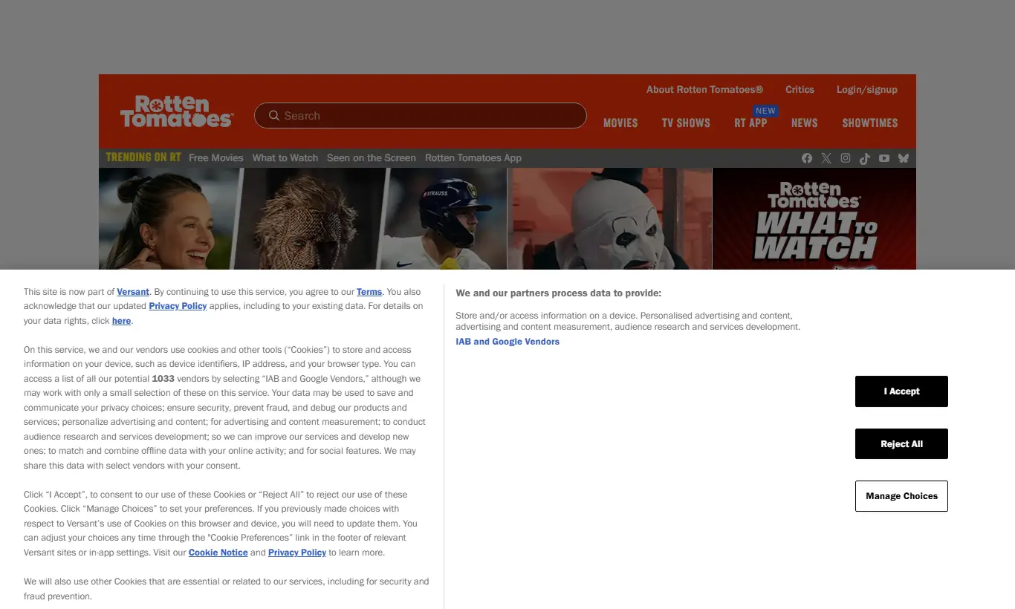Open the Bluesky butterfly icon
Screen dimensions: 1015x609
point(904,158)
